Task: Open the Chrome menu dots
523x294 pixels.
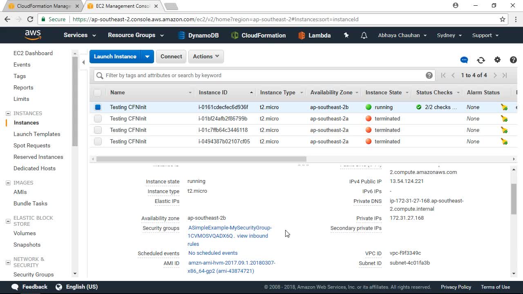Action: (516, 19)
